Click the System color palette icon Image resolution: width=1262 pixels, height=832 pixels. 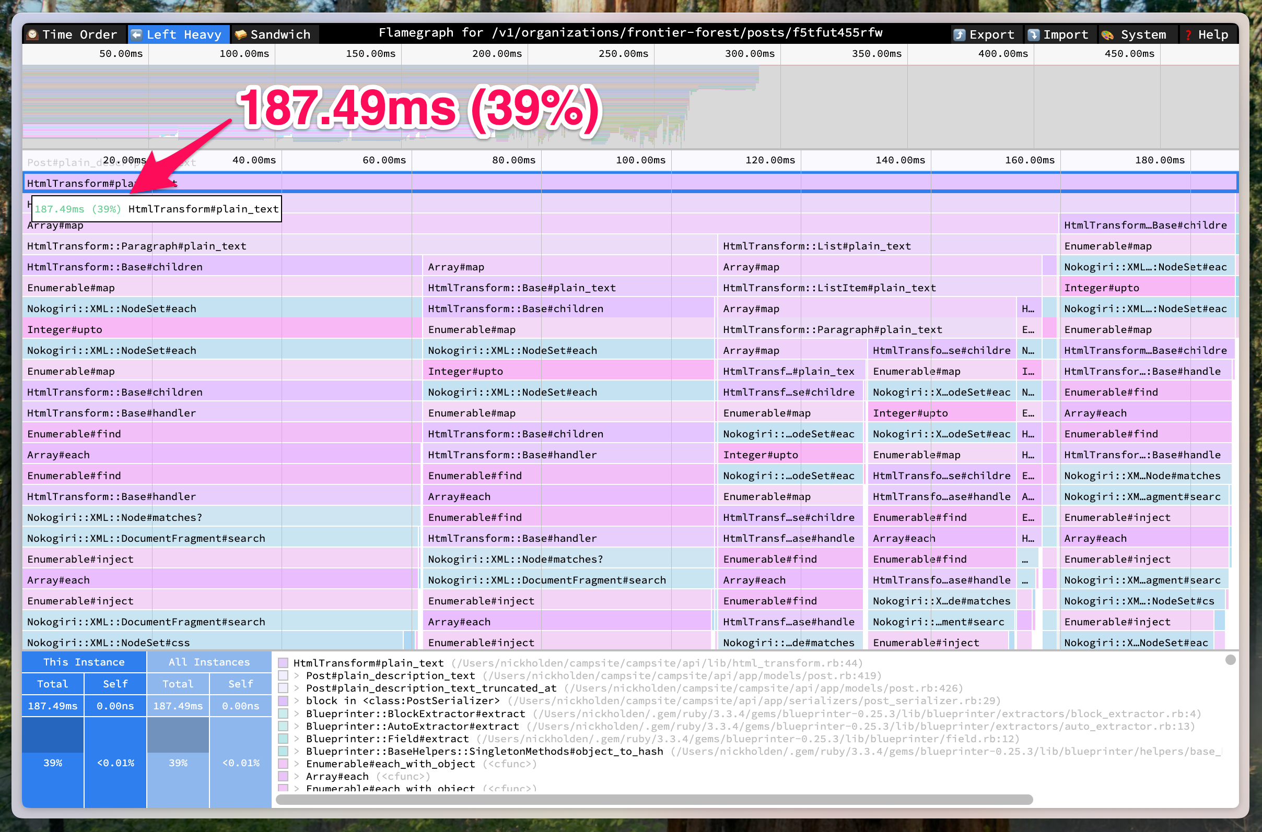[1107, 34]
